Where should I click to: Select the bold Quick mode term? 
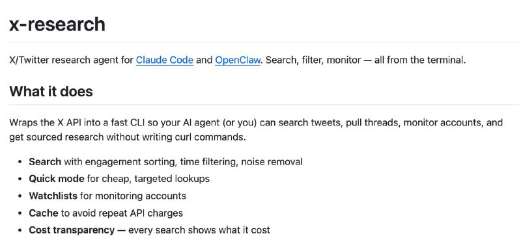coord(57,179)
